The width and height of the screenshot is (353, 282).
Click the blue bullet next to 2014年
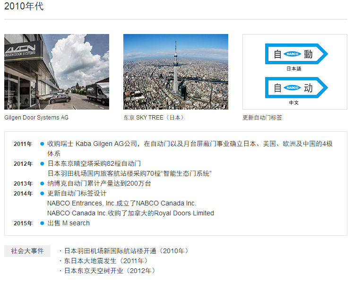pyautogui.click(x=42, y=193)
